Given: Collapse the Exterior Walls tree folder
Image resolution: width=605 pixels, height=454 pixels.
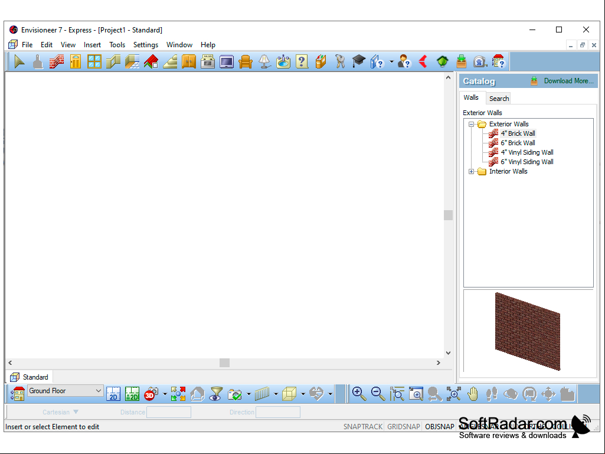Looking at the screenshot, I should 471,125.
